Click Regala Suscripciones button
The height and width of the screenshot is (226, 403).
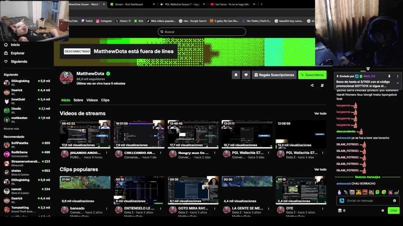(274, 75)
